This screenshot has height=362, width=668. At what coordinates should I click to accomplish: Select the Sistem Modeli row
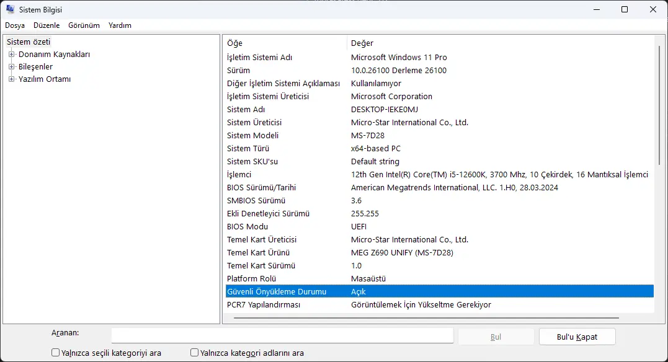point(440,135)
